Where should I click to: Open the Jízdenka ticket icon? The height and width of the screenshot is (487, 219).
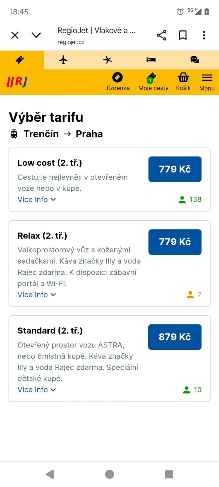point(117,82)
